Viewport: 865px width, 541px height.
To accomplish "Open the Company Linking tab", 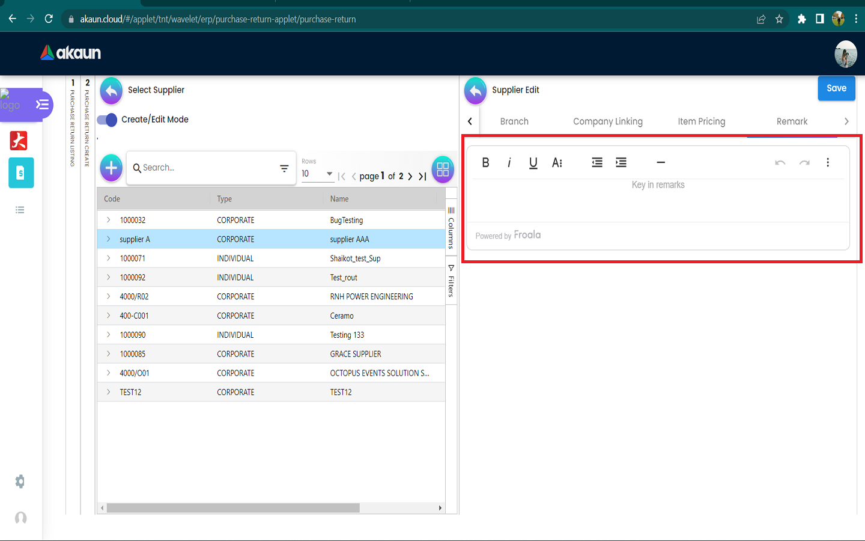I will point(607,121).
